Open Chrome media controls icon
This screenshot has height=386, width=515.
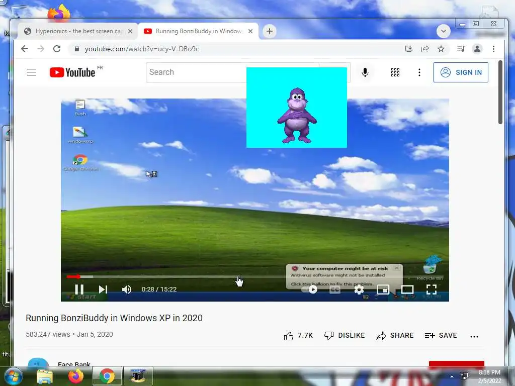[461, 49]
